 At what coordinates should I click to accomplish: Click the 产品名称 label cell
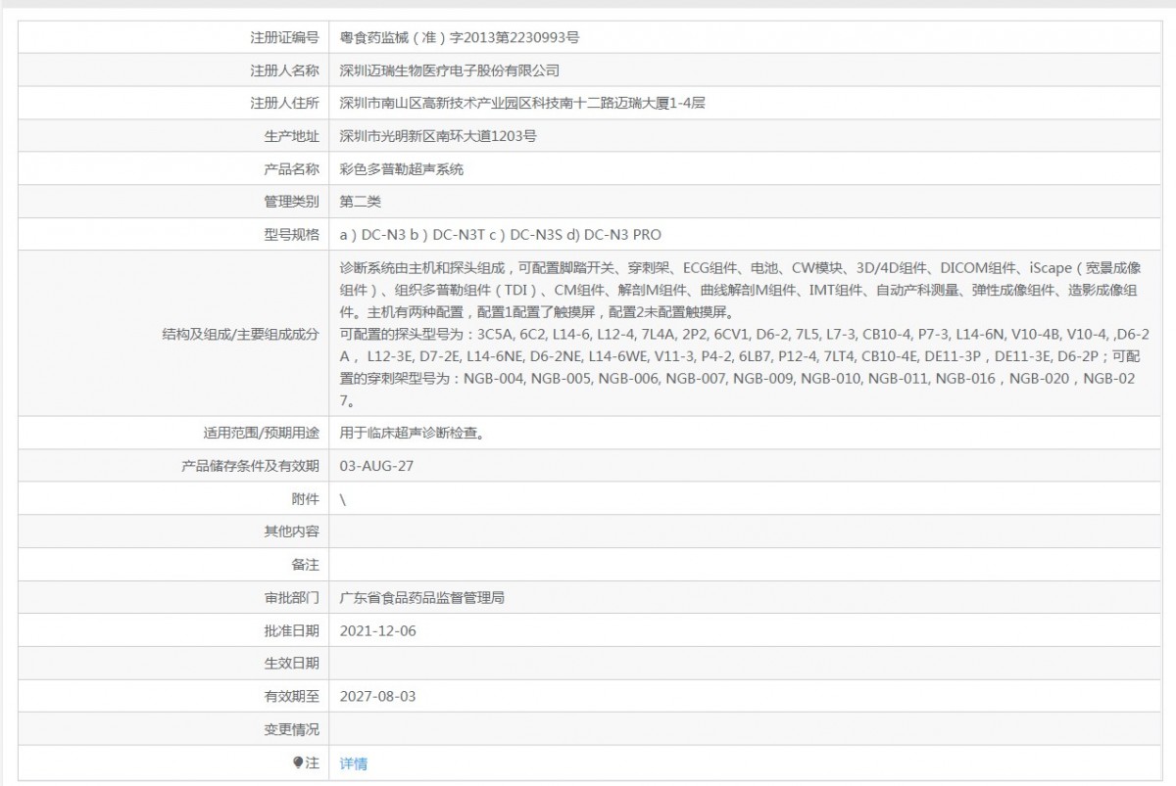click(x=174, y=169)
